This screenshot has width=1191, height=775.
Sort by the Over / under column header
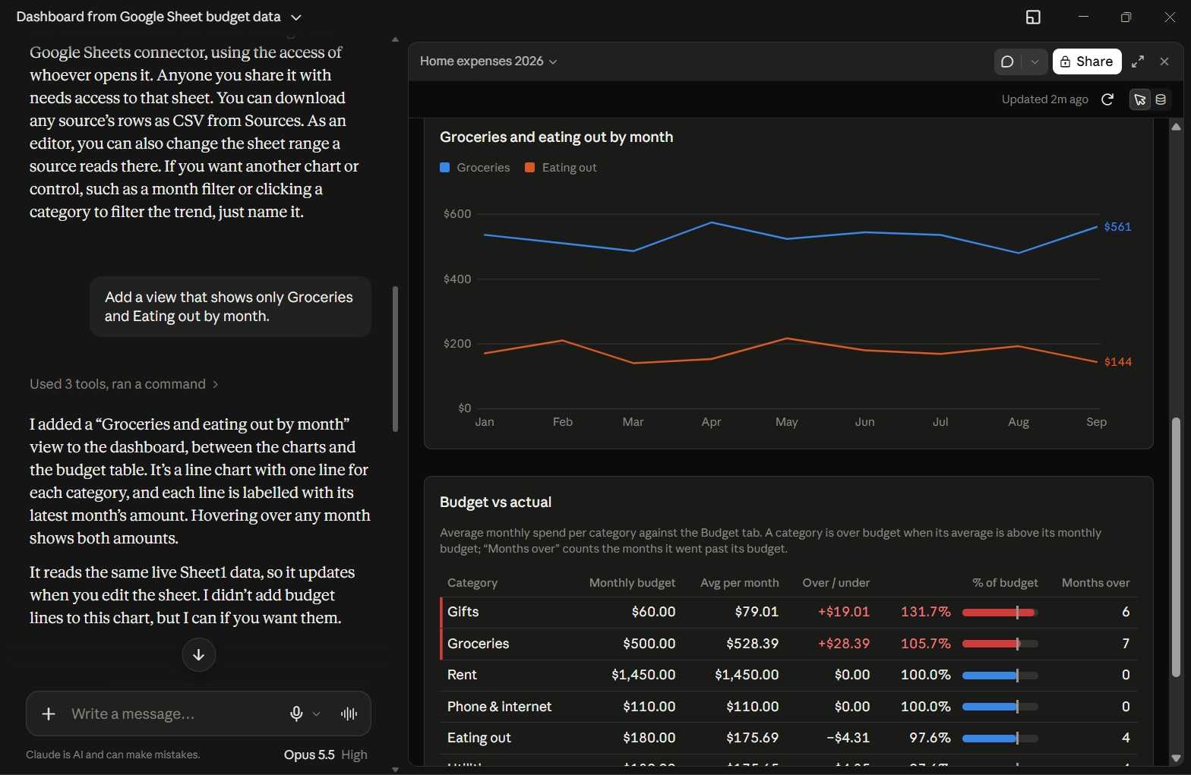(x=836, y=583)
